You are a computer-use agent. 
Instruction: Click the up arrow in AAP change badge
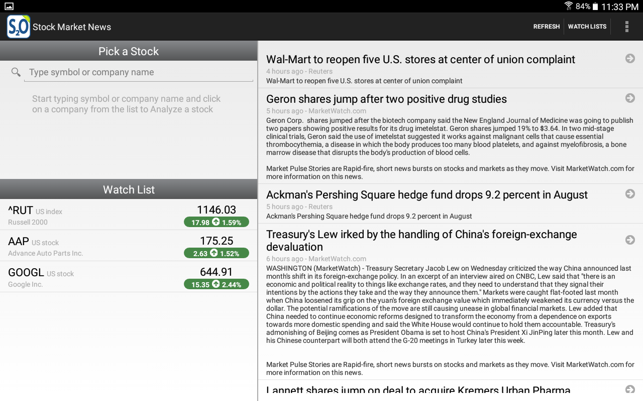tap(214, 253)
